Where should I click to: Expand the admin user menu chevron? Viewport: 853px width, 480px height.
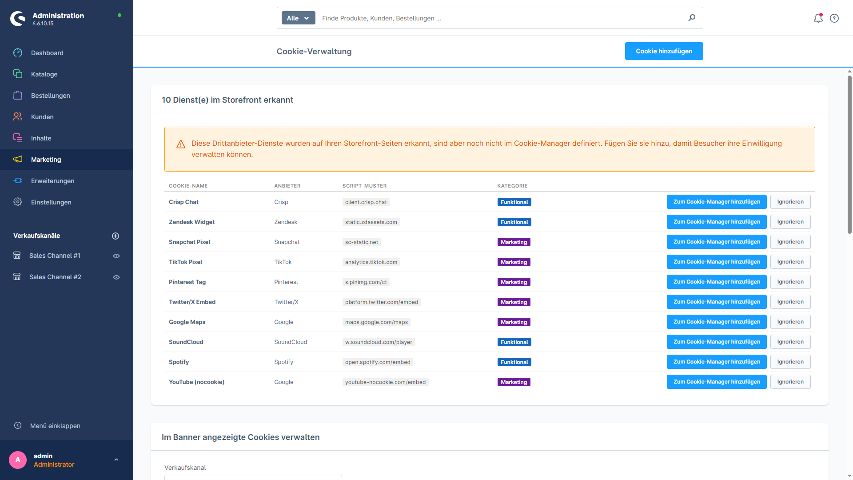(116, 460)
